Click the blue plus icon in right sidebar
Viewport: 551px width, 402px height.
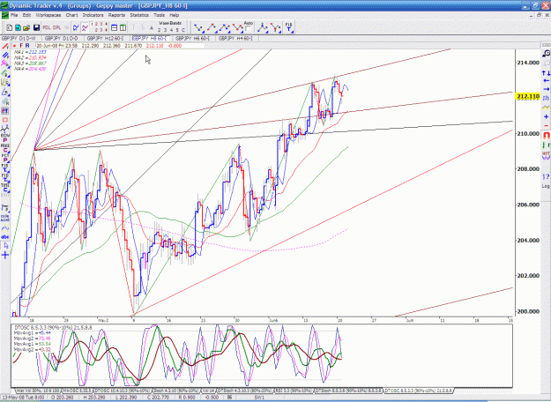(546, 116)
